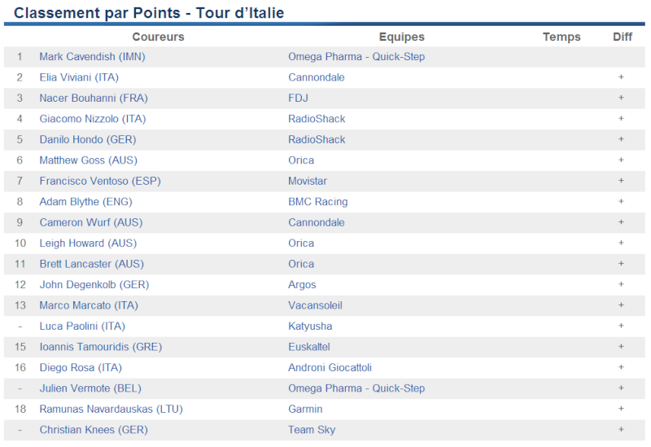
Task: Open the BMC Racing team link
Action: [317, 202]
